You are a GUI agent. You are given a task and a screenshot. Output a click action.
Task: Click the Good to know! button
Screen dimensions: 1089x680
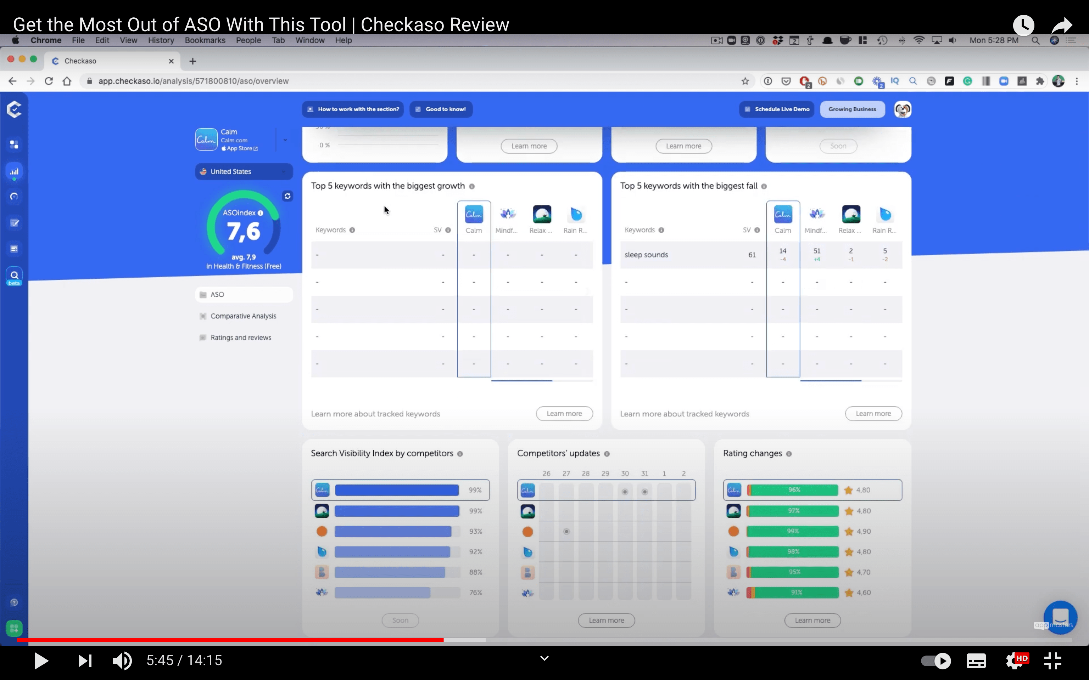[441, 109]
